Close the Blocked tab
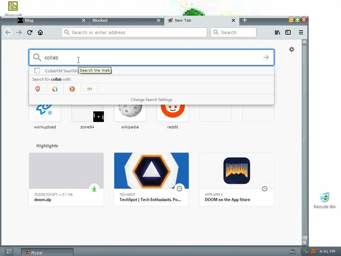341x256 pixels. tap(159, 20)
